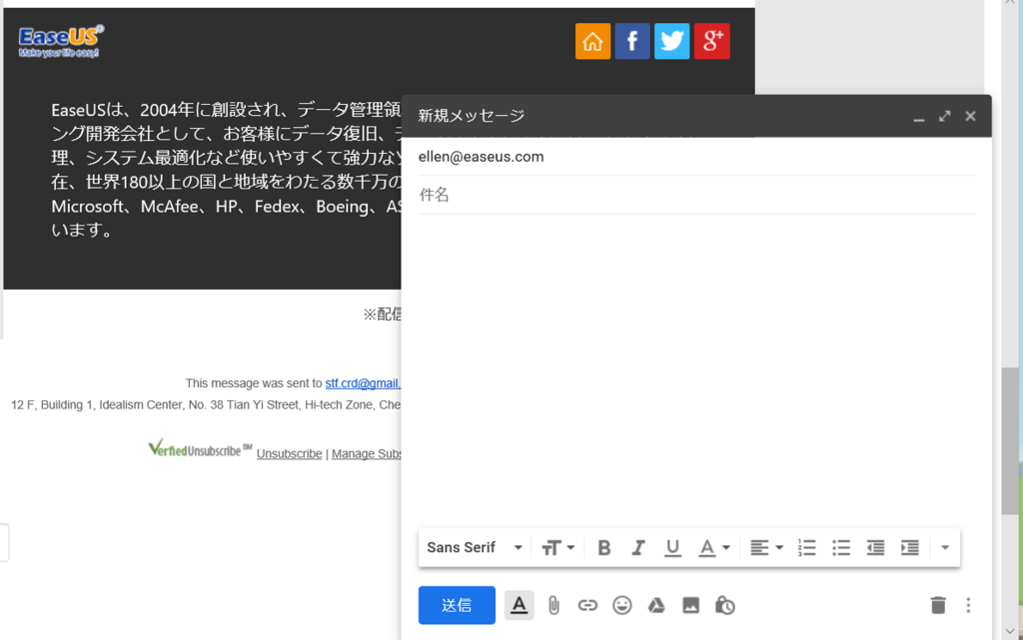Open the stf.crd@gmail email link
This screenshot has height=640, width=1023.
(363, 383)
